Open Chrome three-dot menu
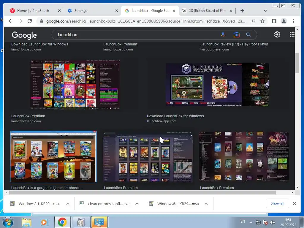The image size is (304, 228). coord(293,21)
